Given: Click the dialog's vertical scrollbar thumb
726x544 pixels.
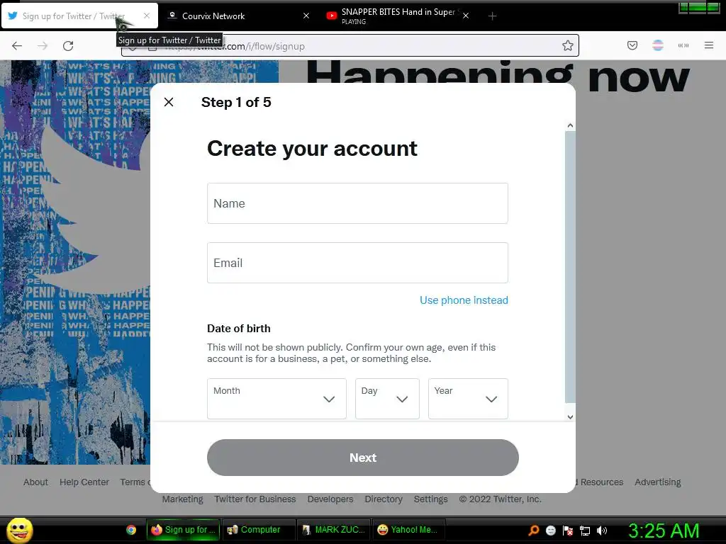Looking at the screenshot, I should (x=570, y=267).
